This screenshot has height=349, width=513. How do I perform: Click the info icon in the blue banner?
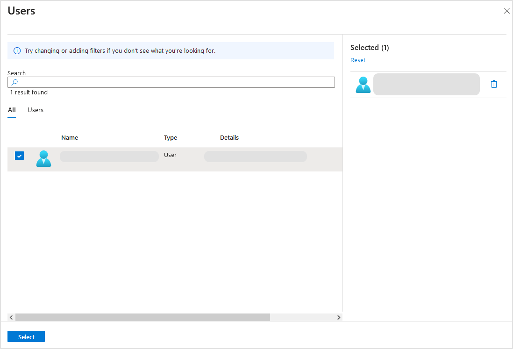pyautogui.click(x=17, y=50)
